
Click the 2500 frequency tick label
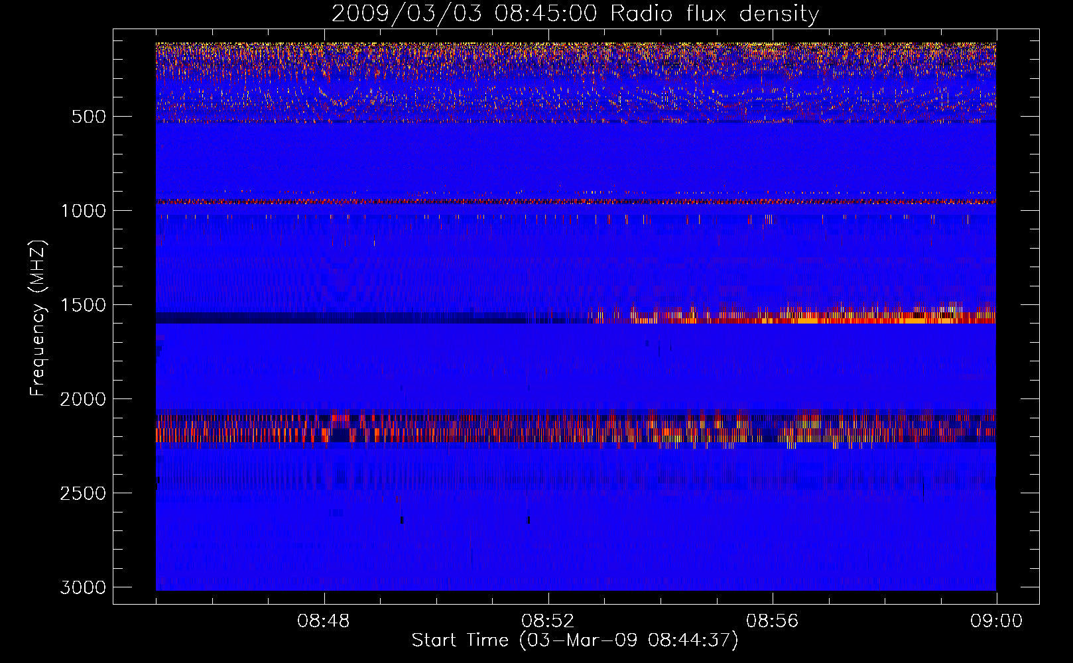pyautogui.click(x=83, y=493)
